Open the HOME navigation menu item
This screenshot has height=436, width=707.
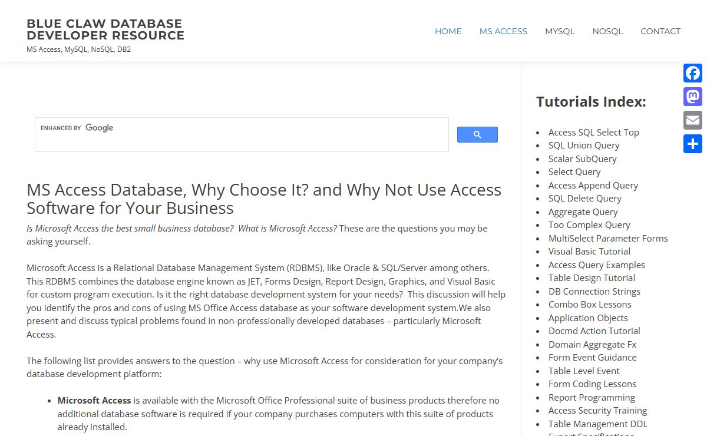[448, 31]
